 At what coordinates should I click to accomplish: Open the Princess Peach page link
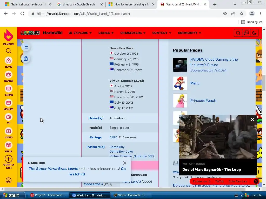pos(203,101)
